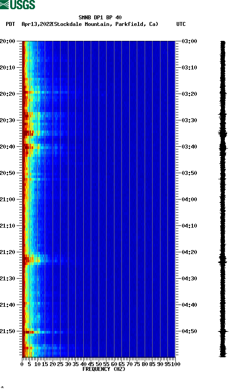The width and height of the screenshot is (242, 392).
Task: Click the spectrogram burst at 20:19 PDT
Action: tap(45, 92)
